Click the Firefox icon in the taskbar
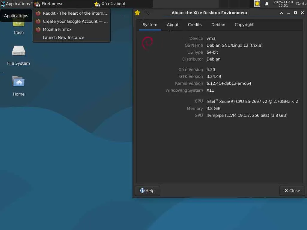Viewport: 307px width, 230px height. (x=37, y=4)
